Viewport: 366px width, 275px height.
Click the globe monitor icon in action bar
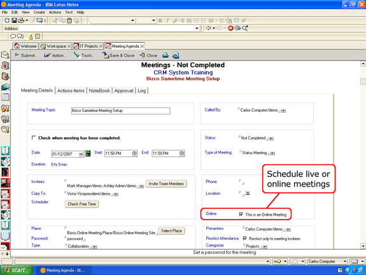pos(176,55)
